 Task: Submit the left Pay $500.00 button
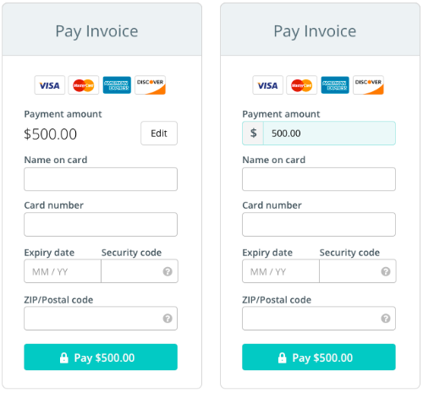tap(101, 358)
